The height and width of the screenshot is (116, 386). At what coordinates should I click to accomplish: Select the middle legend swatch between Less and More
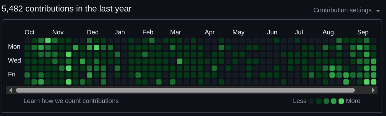[x=326, y=101]
